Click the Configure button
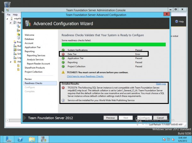The image size is (192, 143). click(x=144, y=118)
